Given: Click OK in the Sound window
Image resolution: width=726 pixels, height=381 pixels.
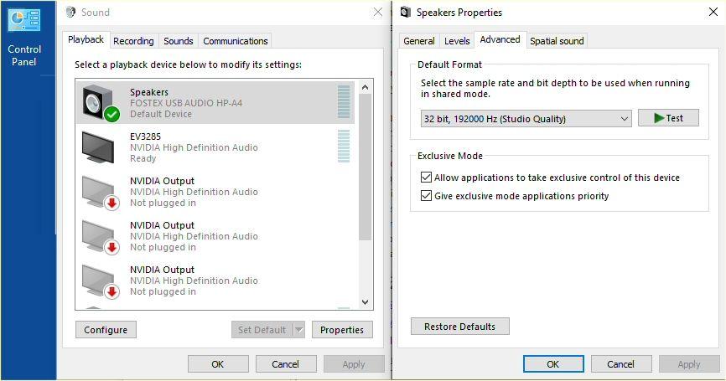Looking at the screenshot, I should tap(218, 364).
